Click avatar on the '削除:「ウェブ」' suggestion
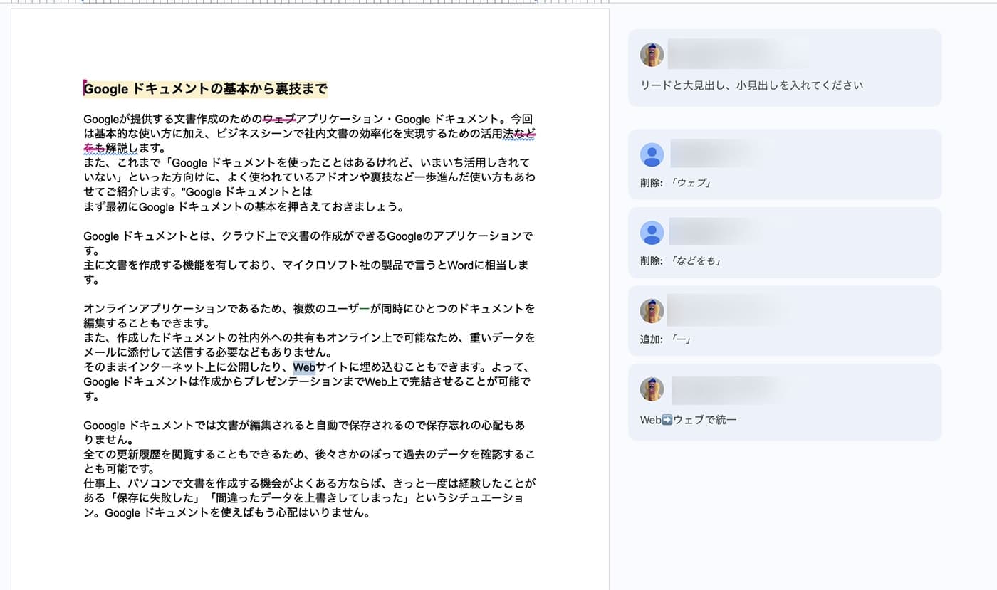 [652, 154]
